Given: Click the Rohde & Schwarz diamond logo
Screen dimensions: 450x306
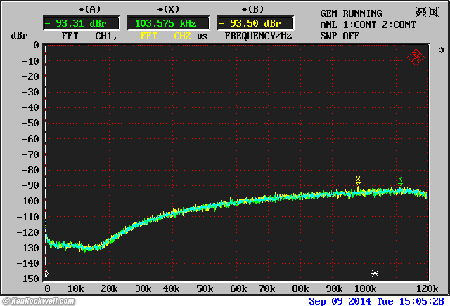Looking at the screenshot, I should [416, 56].
